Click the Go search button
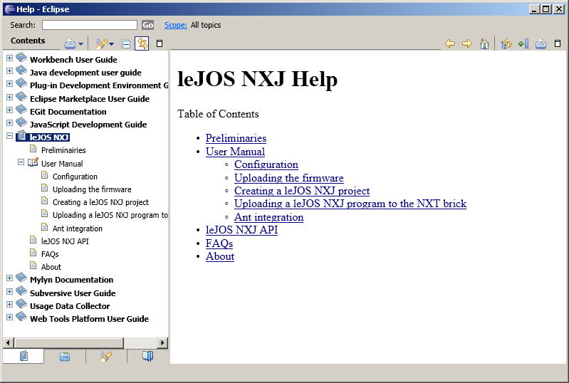Image resolution: width=569 pixels, height=383 pixels. [x=147, y=25]
